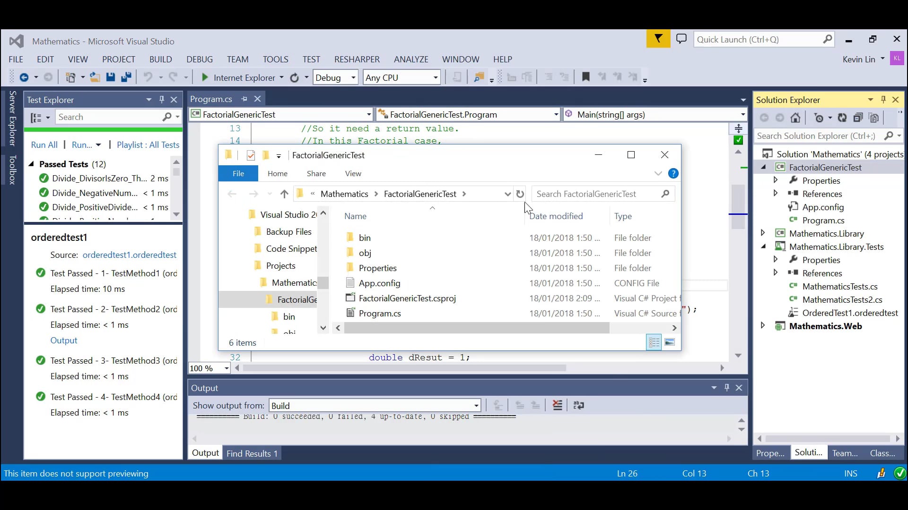Click the Collapse All icon in Solution Explorer
Image resolution: width=908 pixels, height=510 pixels.
[x=857, y=118]
